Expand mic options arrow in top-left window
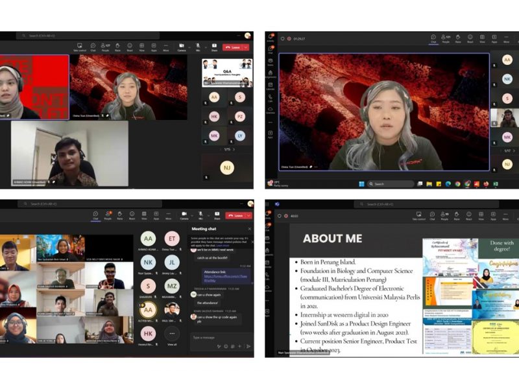This screenshot has height=389, width=519. [206, 47]
